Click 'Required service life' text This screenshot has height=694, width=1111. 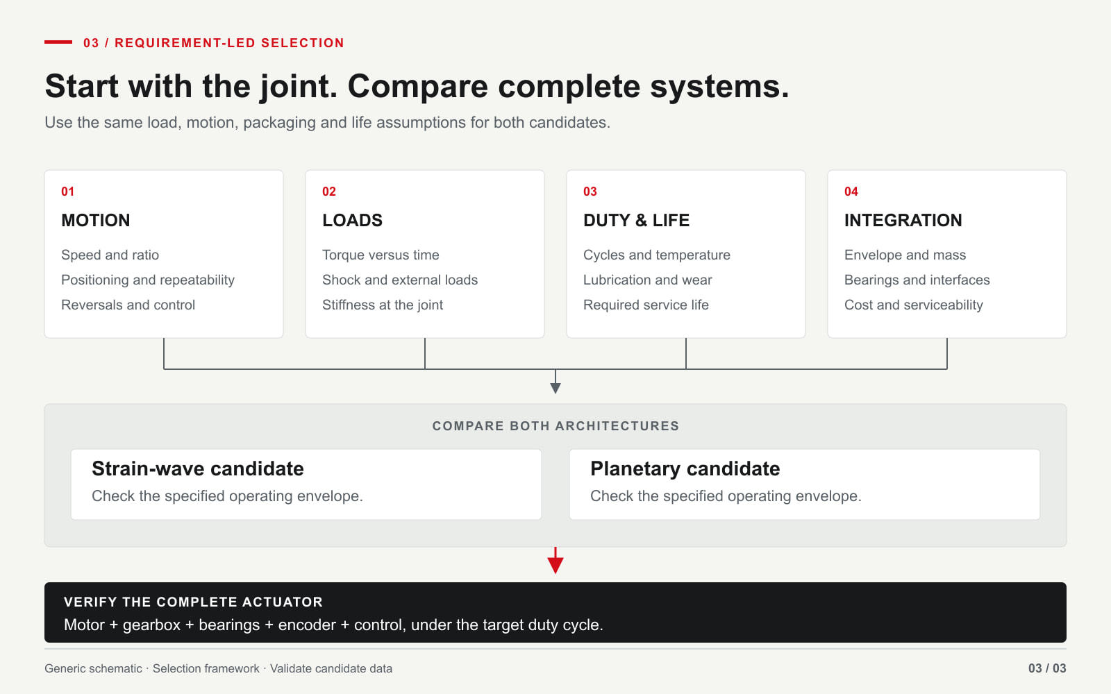[x=646, y=305]
